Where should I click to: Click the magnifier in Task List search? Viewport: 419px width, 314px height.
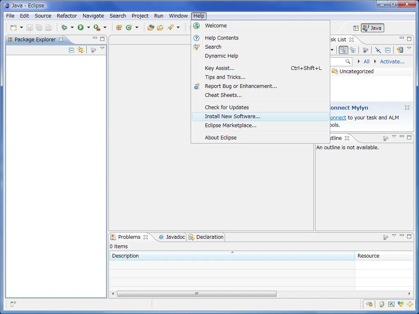(x=348, y=61)
